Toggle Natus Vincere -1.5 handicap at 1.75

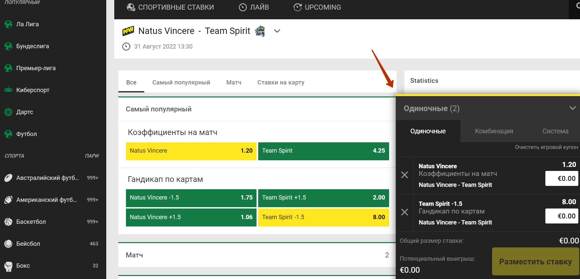tap(191, 198)
